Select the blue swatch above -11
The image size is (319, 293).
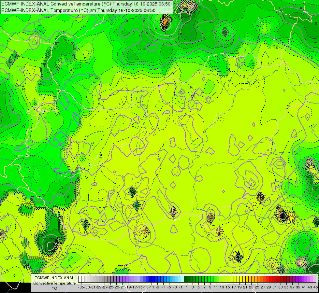point(150,279)
